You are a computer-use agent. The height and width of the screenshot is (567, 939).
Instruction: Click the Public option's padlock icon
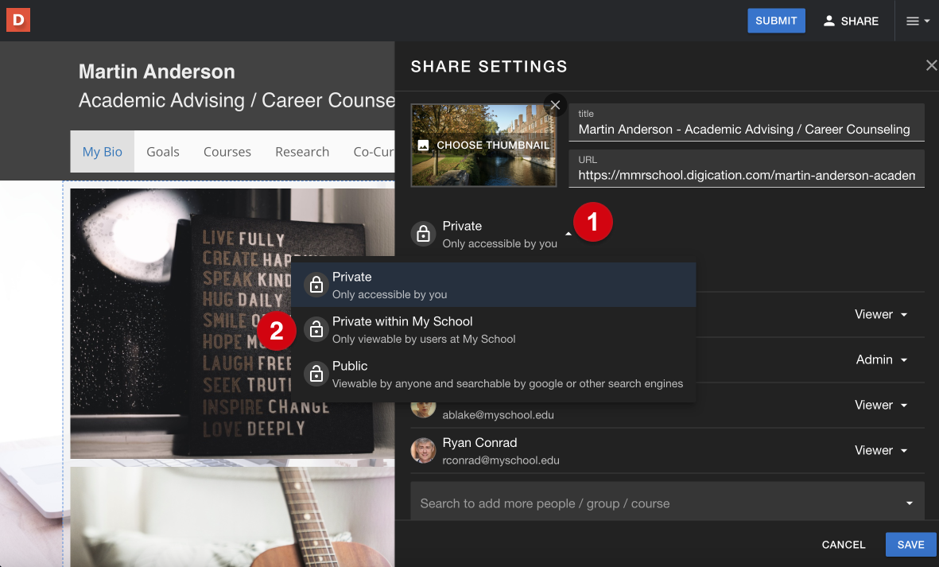click(x=315, y=374)
